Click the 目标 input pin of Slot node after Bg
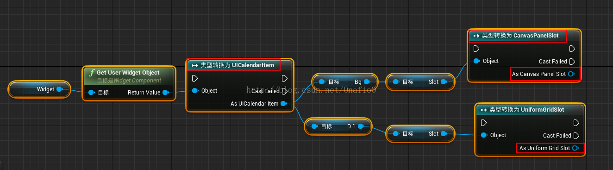The image size is (613, 170). [x=396, y=82]
